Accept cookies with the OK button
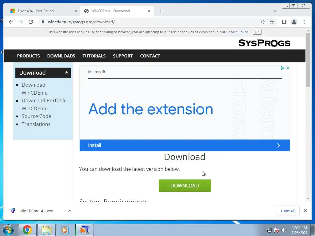315x236 pixels. point(257,32)
